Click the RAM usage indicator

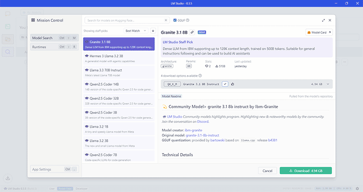tap(324, 188)
